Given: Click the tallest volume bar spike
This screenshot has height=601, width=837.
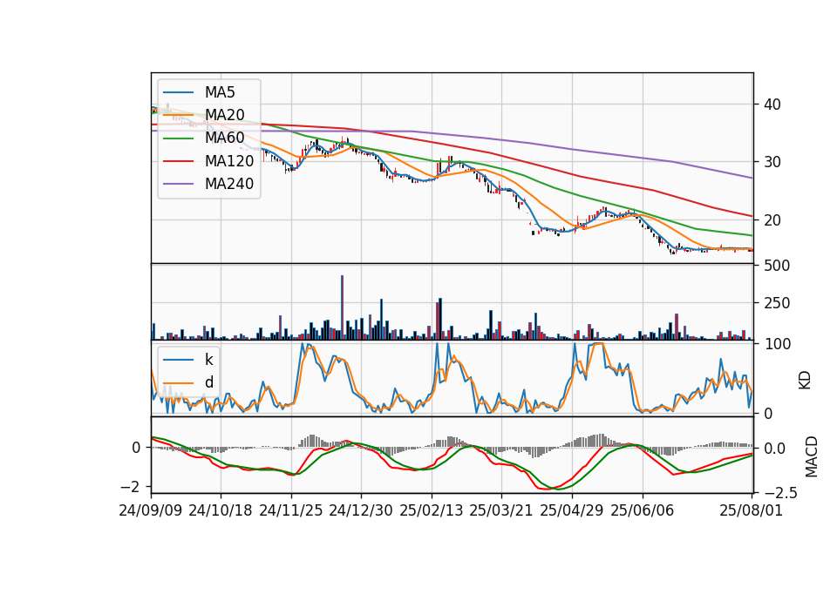Looking at the screenshot, I should [x=342, y=307].
